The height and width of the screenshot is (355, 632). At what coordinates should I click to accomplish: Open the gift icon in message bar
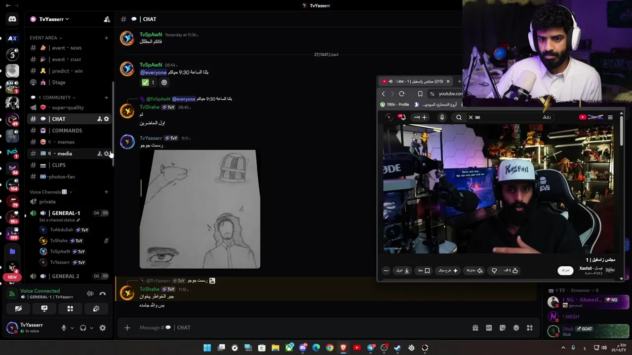tap(475, 328)
